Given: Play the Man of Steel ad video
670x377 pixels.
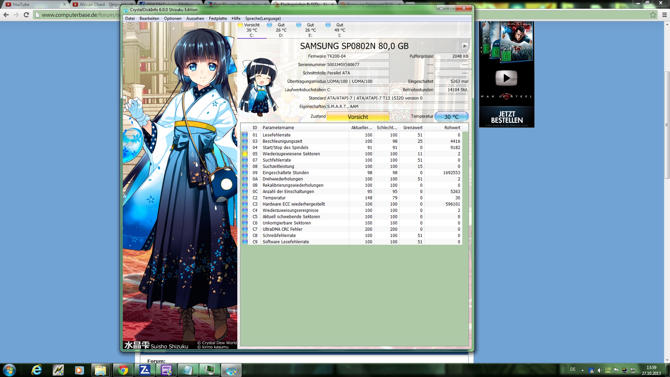Looking at the screenshot, I should point(506,78).
